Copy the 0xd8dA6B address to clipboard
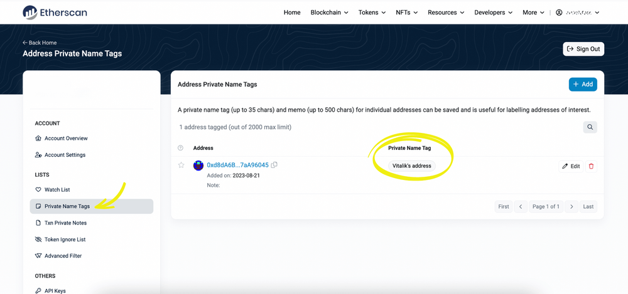 [x=274, y=165]
